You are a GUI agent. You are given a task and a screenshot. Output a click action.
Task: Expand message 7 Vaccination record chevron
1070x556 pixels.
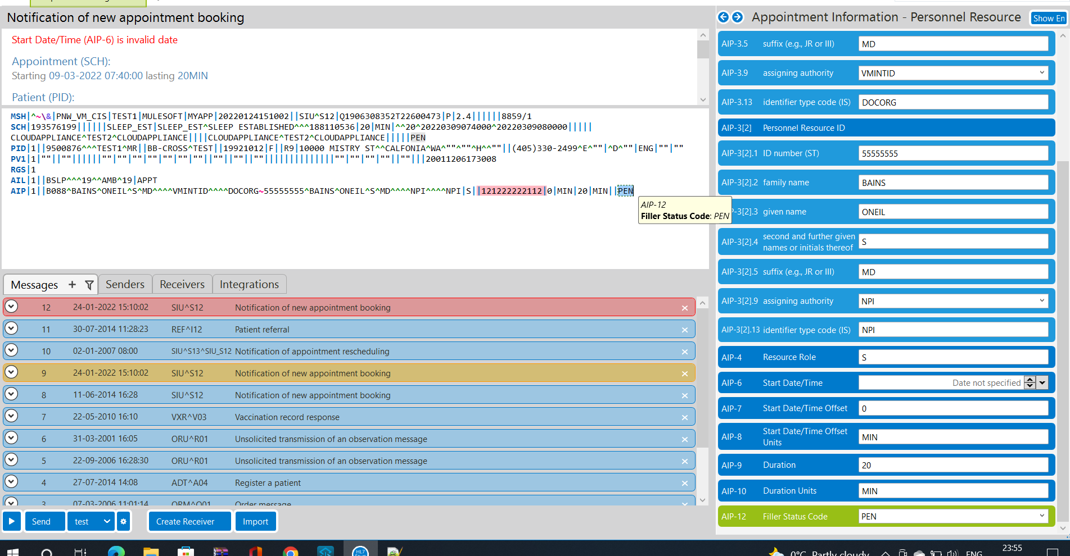(x=11, y=416)
